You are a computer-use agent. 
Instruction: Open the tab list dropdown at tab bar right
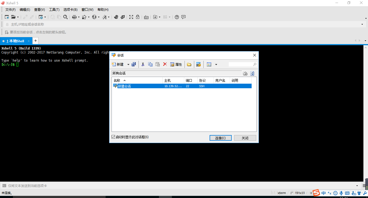click(365, 41)
